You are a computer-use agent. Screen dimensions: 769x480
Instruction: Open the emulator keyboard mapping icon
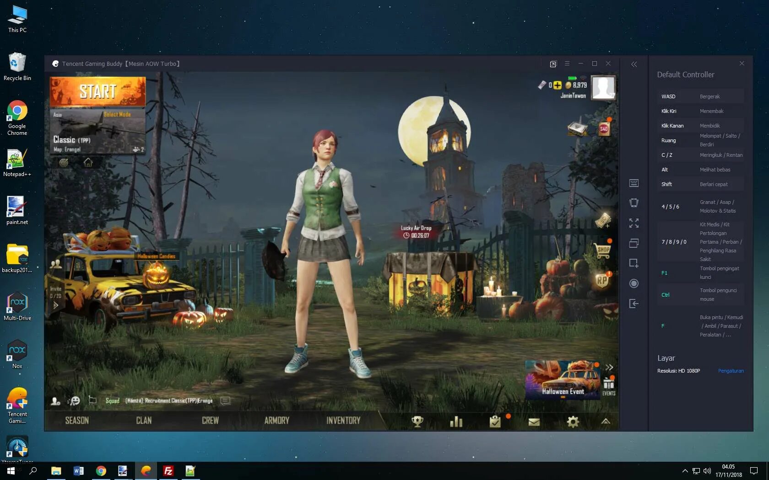click(634, 183)
